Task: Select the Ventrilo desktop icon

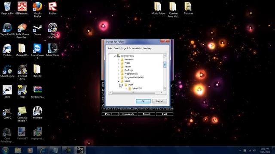Action: point(7,50)
